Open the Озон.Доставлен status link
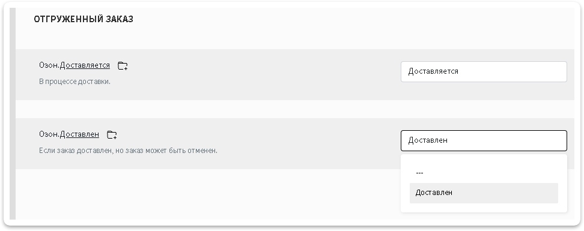Image resolution: width=584 pixels, height=231 pixels. point(79,134)
